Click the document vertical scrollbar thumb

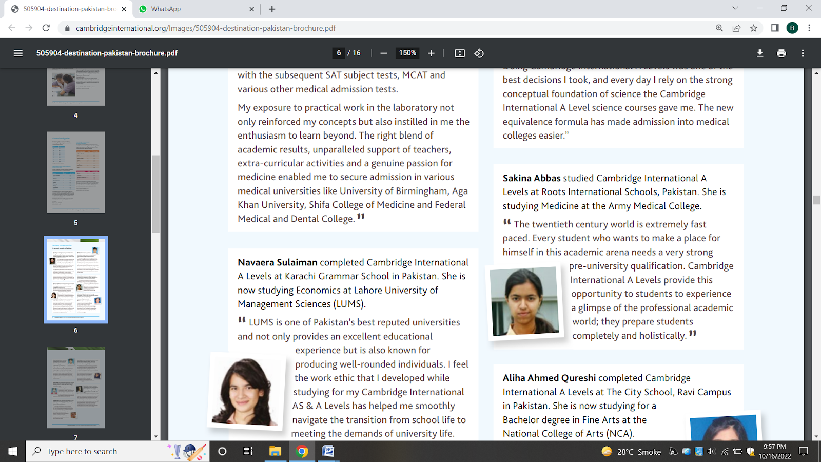pyautogui.click(x=816, y=200)
